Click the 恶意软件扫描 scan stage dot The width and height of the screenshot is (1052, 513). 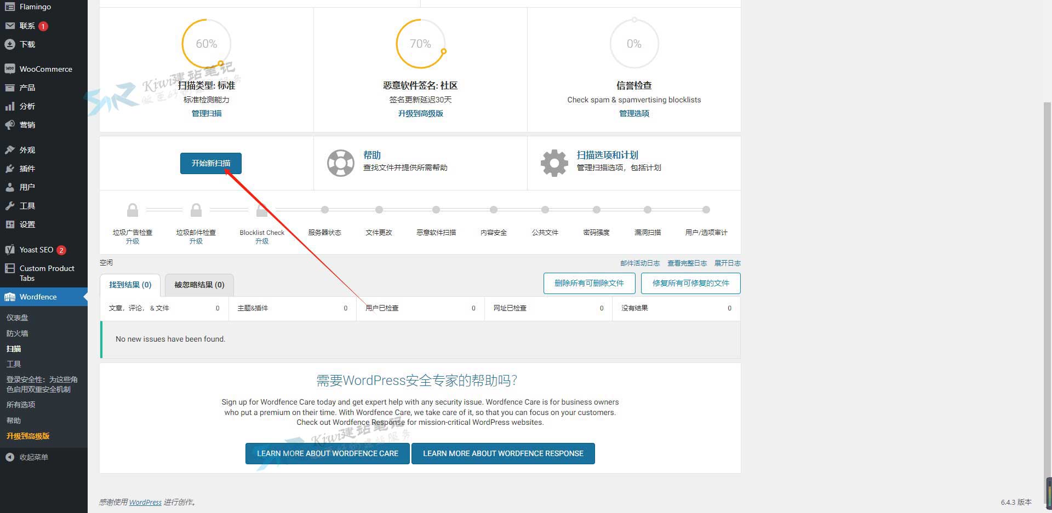point(436,210)
